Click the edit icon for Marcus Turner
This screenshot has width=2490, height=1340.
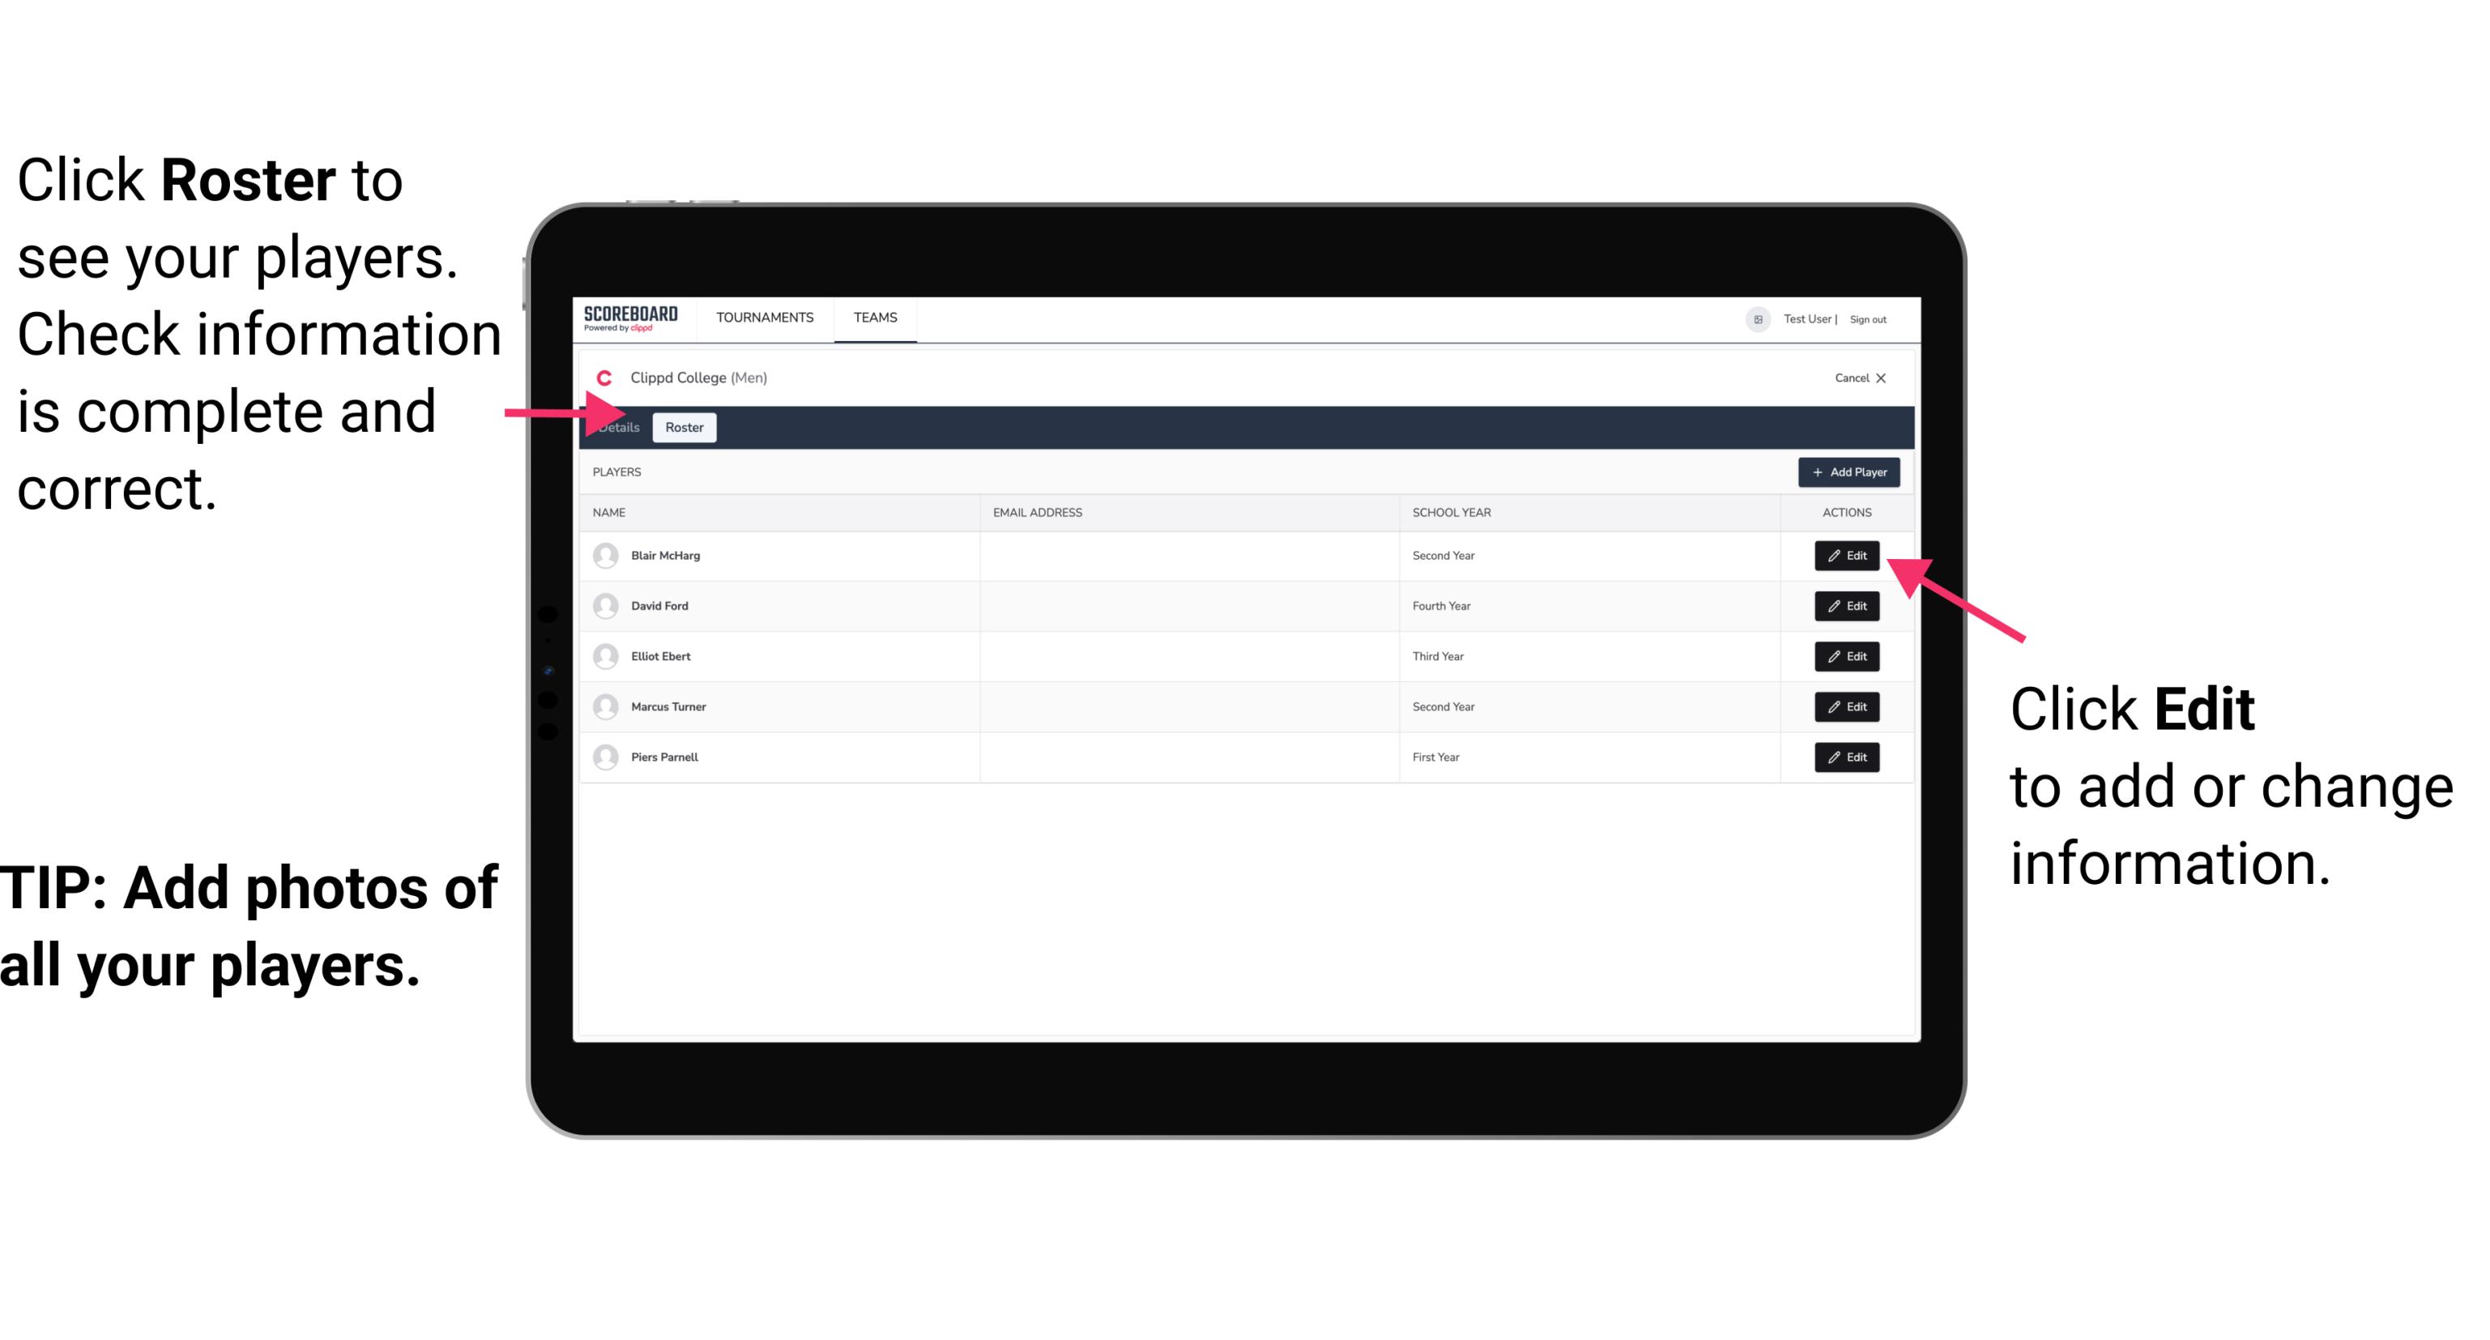(1847, 706)
